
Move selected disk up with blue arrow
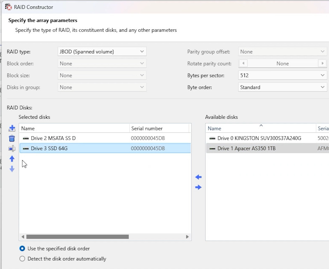tap(12, 159)
